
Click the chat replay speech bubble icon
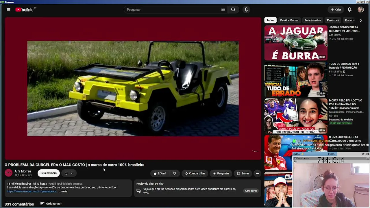point(139,191)
